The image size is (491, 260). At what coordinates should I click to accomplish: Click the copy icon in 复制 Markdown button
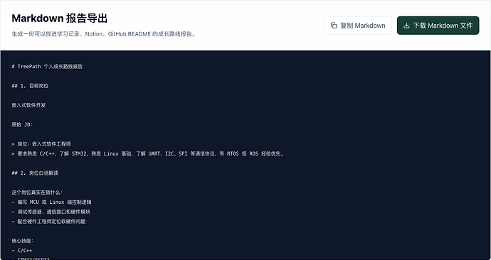[334, 26]
